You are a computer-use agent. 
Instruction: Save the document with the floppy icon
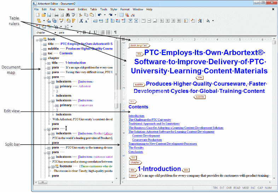pos(49,15)
